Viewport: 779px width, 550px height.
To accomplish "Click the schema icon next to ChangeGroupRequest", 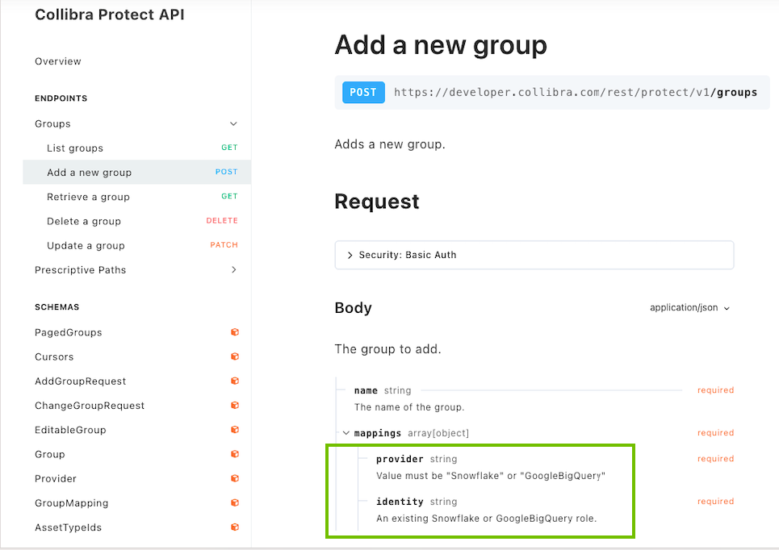I will click(234, 405).
